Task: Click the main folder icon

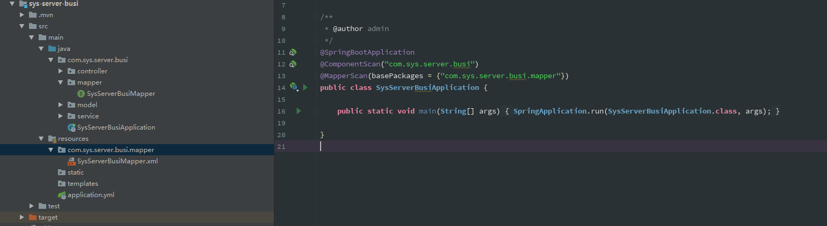Action: tap(42, 37)
